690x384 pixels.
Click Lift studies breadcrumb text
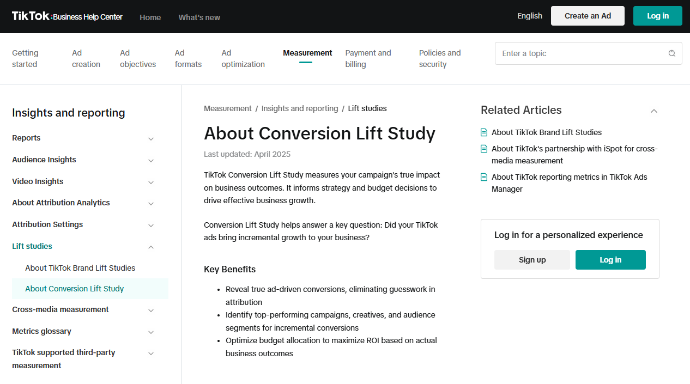(367, 108)
